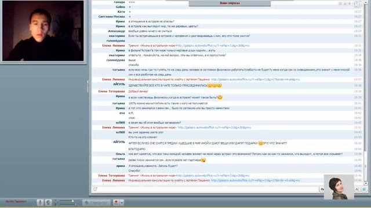The image size is (371, 208).
Task: Select username 'eva' in chat
Action: tap(122, 113)
